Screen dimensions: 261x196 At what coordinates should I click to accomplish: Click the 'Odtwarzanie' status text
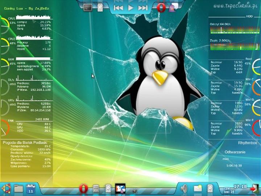(235, 152)
